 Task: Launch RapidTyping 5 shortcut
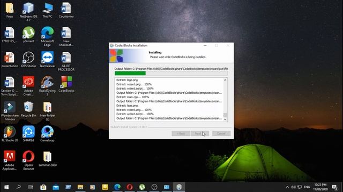coord(47,86)
